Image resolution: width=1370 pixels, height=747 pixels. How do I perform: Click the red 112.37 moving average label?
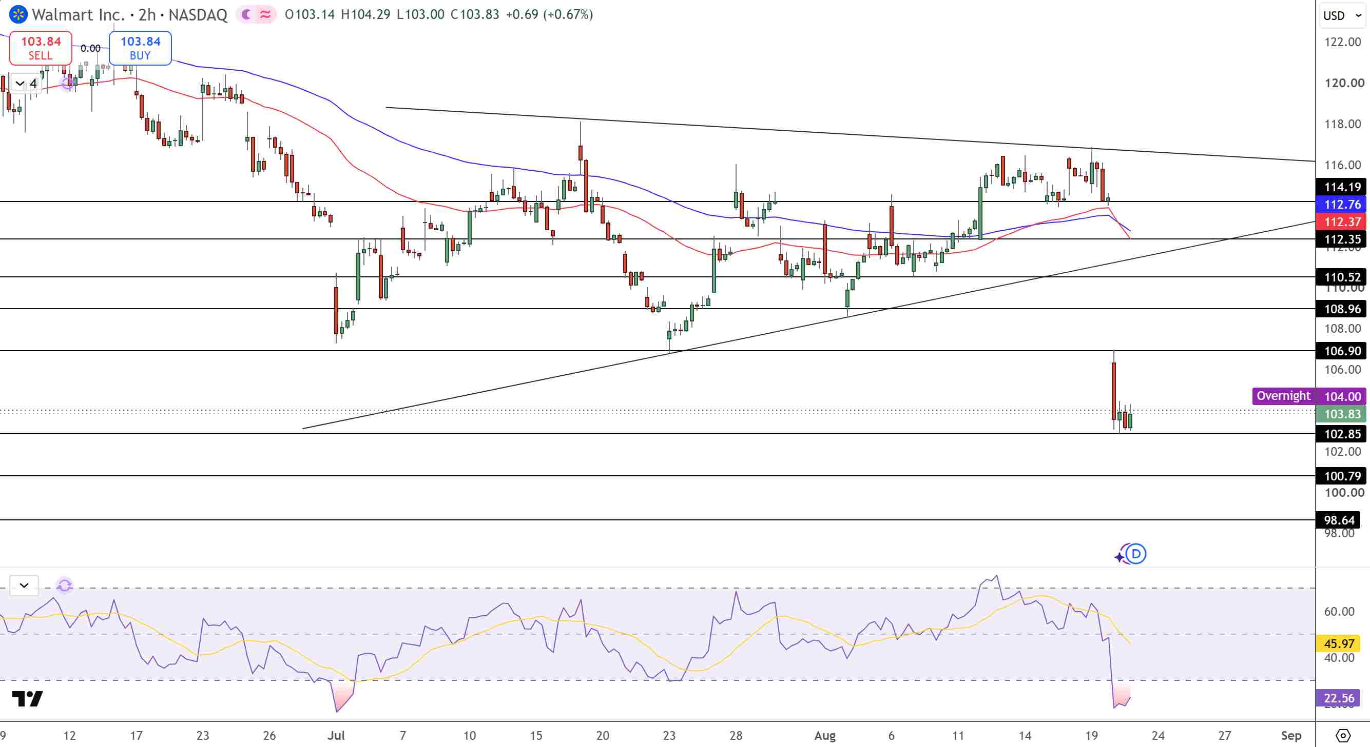(1341, 221)
